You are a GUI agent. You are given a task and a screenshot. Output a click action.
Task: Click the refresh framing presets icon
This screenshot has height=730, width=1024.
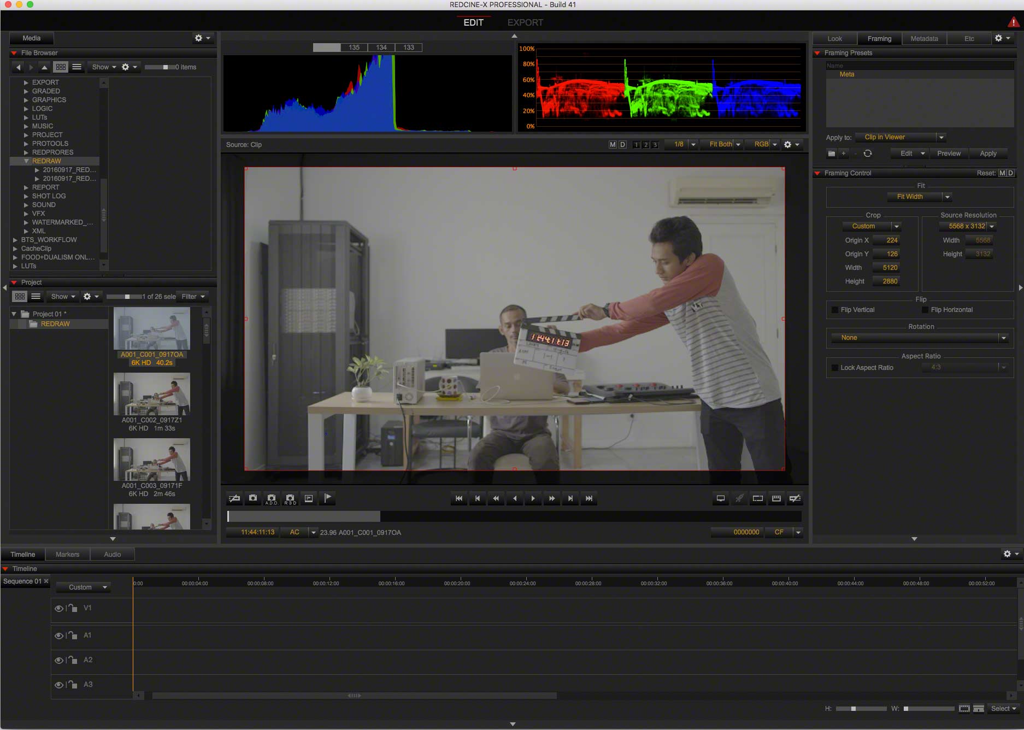868,154
